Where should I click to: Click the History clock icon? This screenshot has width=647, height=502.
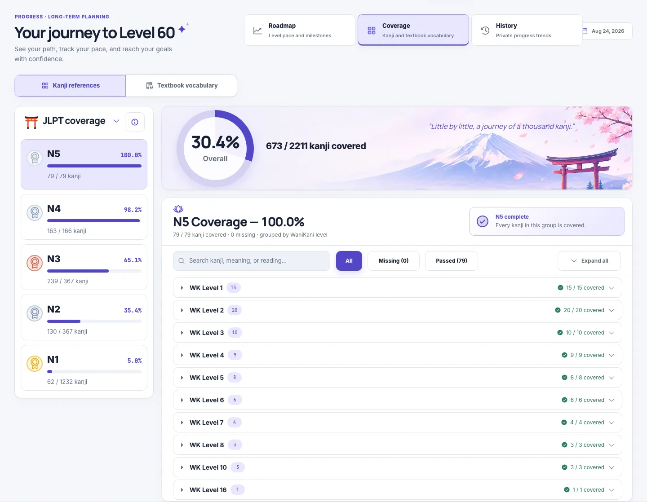coord(485,31)
